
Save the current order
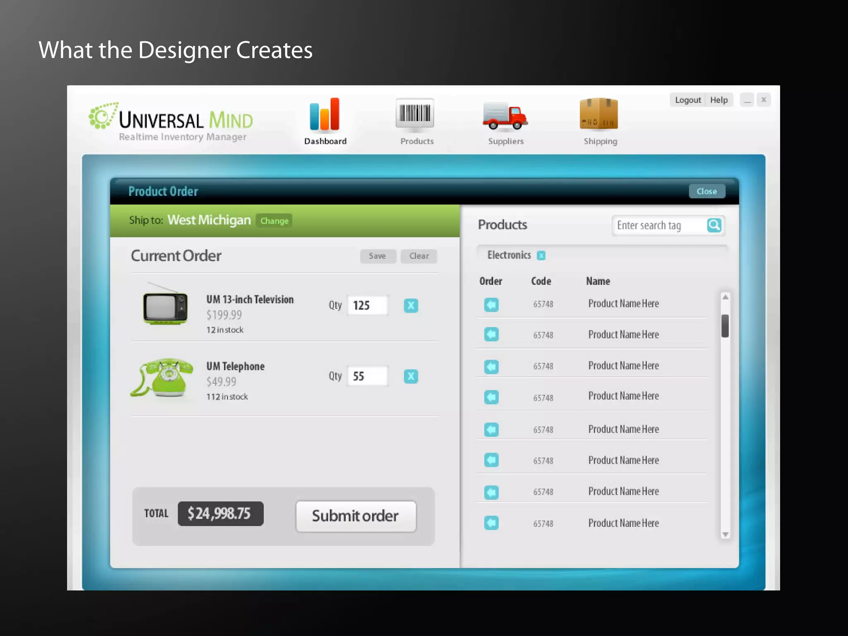pos(377,256)
